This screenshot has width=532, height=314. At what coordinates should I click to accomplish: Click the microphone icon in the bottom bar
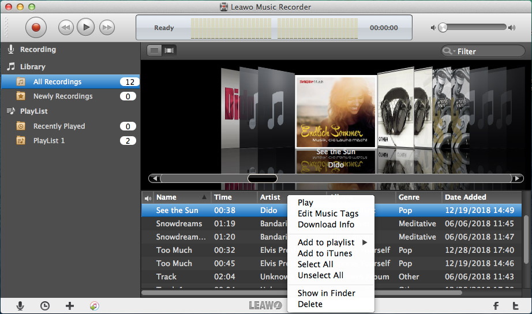(20, 306)
